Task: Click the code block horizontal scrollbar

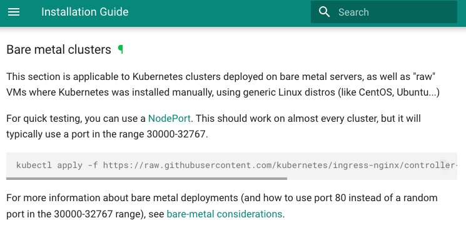Action: [147, 179]
